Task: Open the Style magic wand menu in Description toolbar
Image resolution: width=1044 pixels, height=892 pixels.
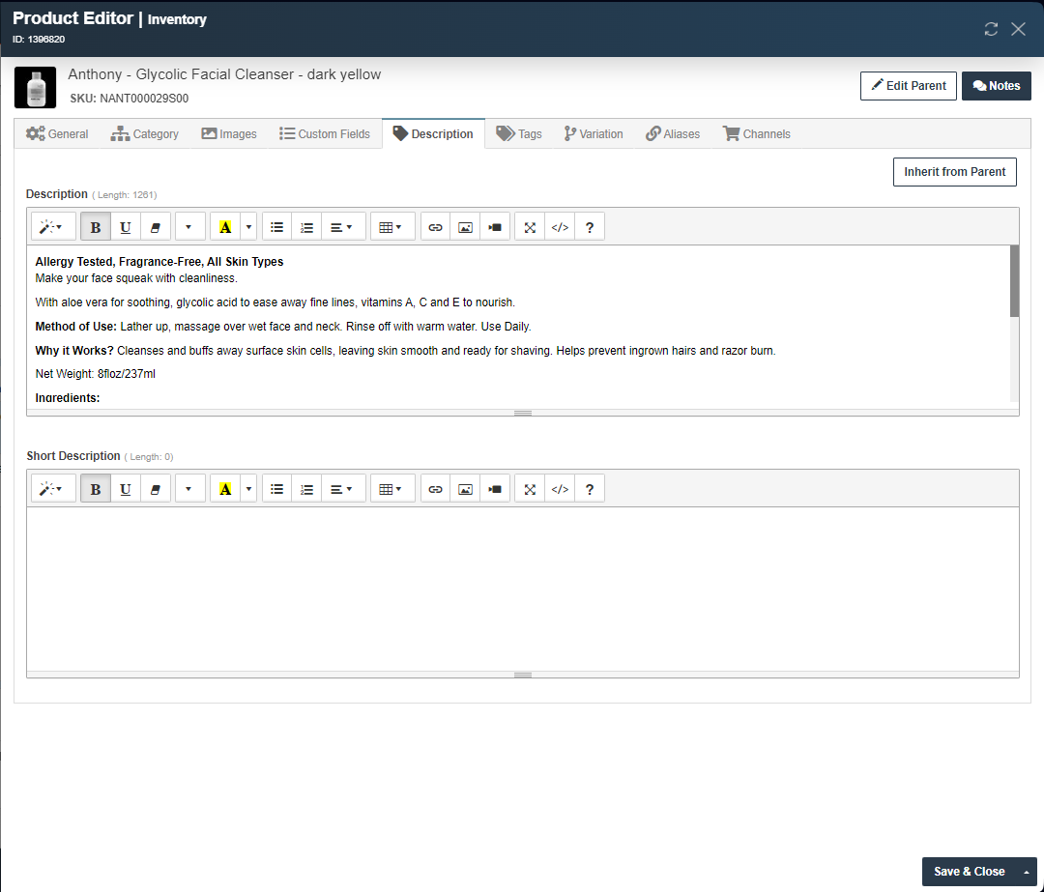Action: tap(52, 227)
